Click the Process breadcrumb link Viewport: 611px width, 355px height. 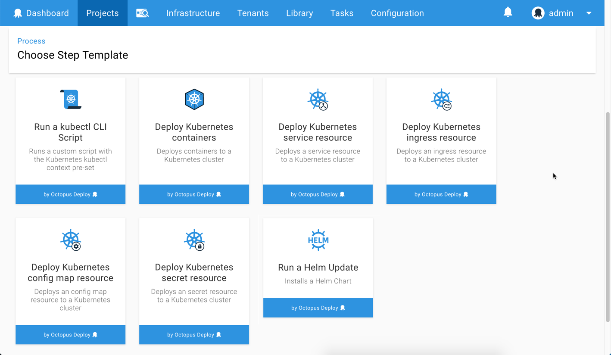click(x=31, y=41)
